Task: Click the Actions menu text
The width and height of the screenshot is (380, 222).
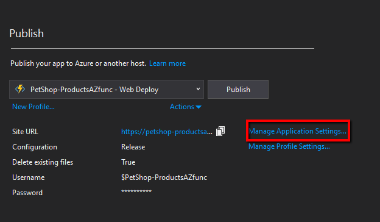Action: [x=181, y=107]
